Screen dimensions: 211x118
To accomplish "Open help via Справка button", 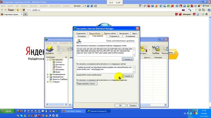I will pos(133,106).
